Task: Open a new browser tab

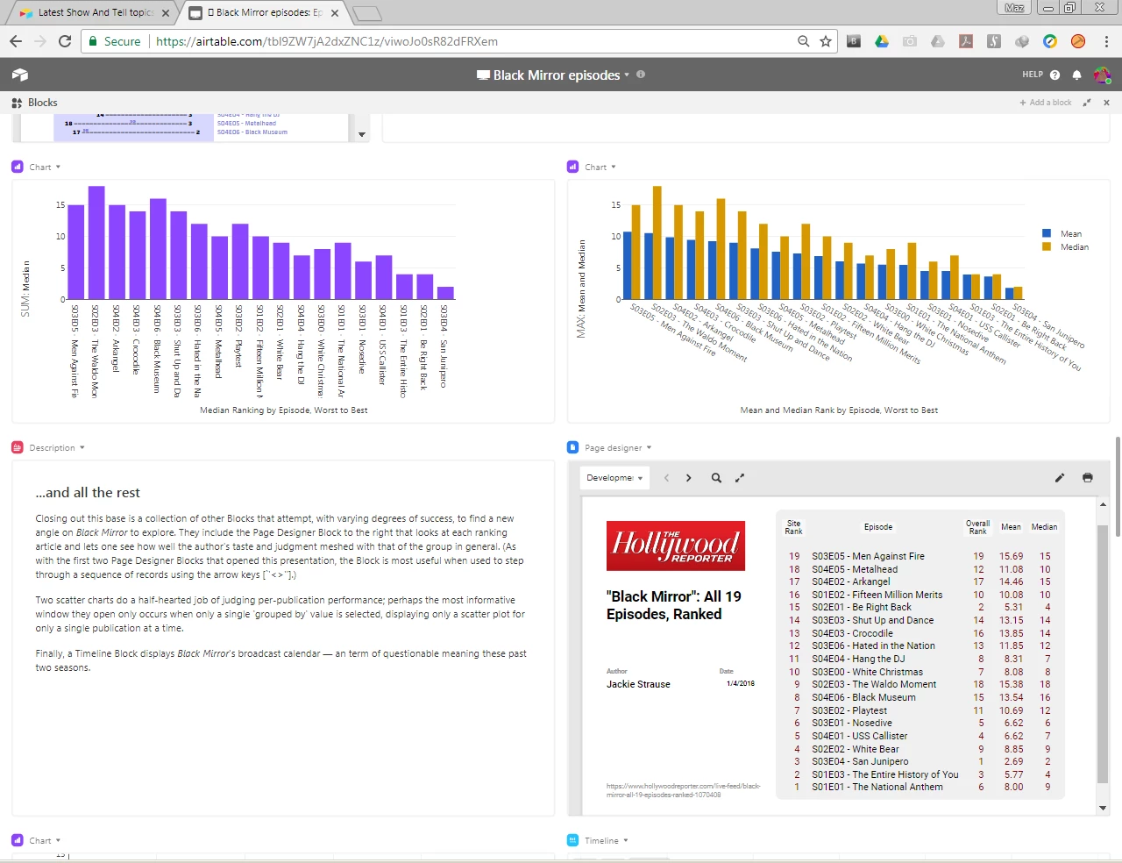Action: tap(367, 13)
